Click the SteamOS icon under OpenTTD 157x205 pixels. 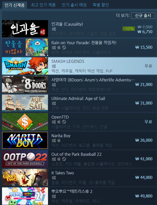(64, 122)
